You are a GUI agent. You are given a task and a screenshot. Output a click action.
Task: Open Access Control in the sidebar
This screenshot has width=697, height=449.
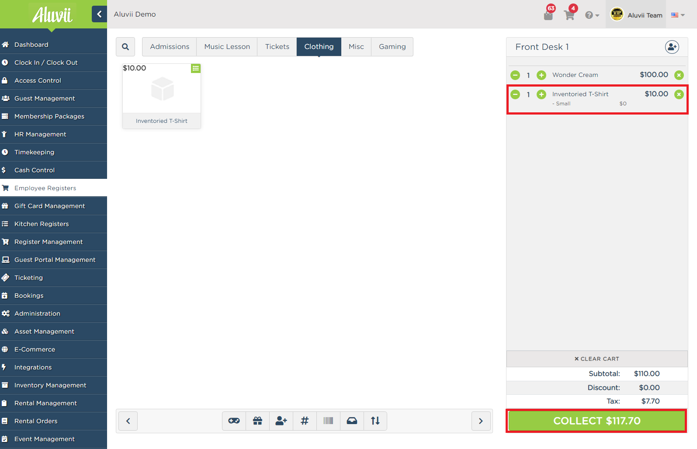53,80
